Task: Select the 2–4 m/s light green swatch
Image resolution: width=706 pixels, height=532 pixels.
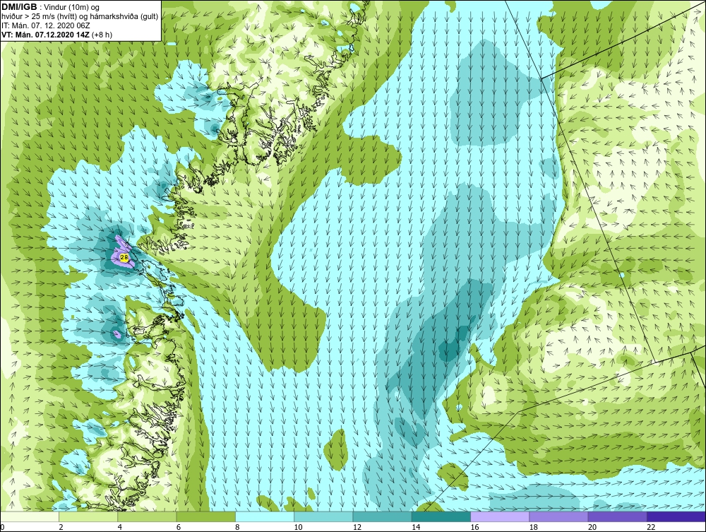Action: [x=88, y=516]
